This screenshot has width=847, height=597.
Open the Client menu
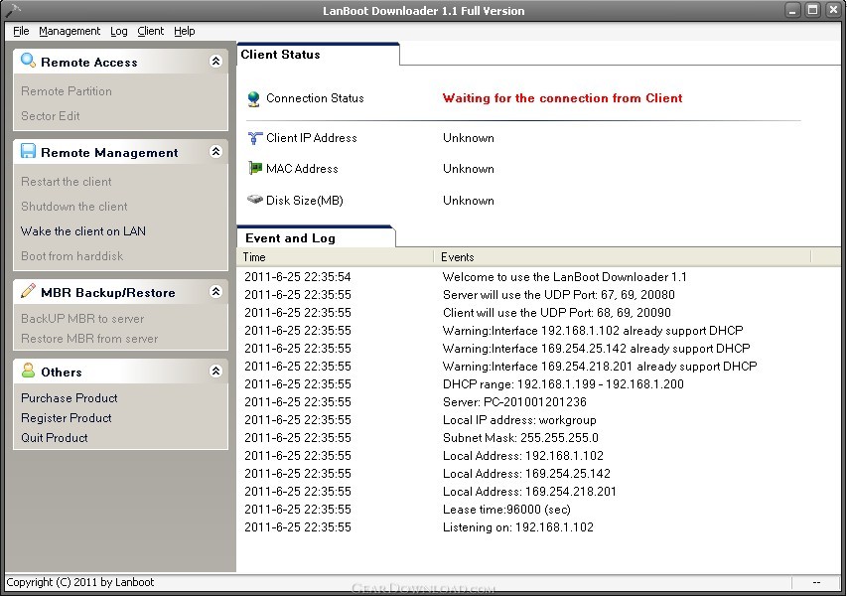150,31
